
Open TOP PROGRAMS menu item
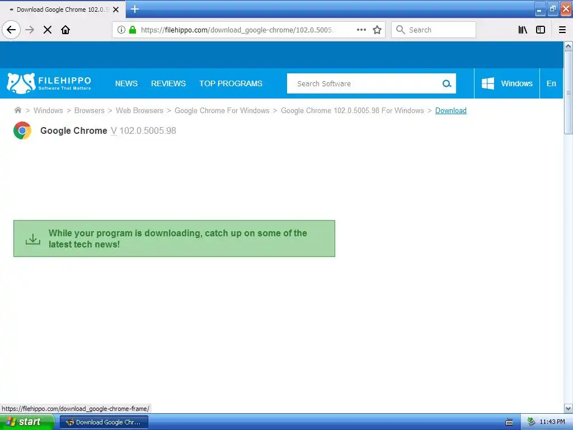coord(231,83)
